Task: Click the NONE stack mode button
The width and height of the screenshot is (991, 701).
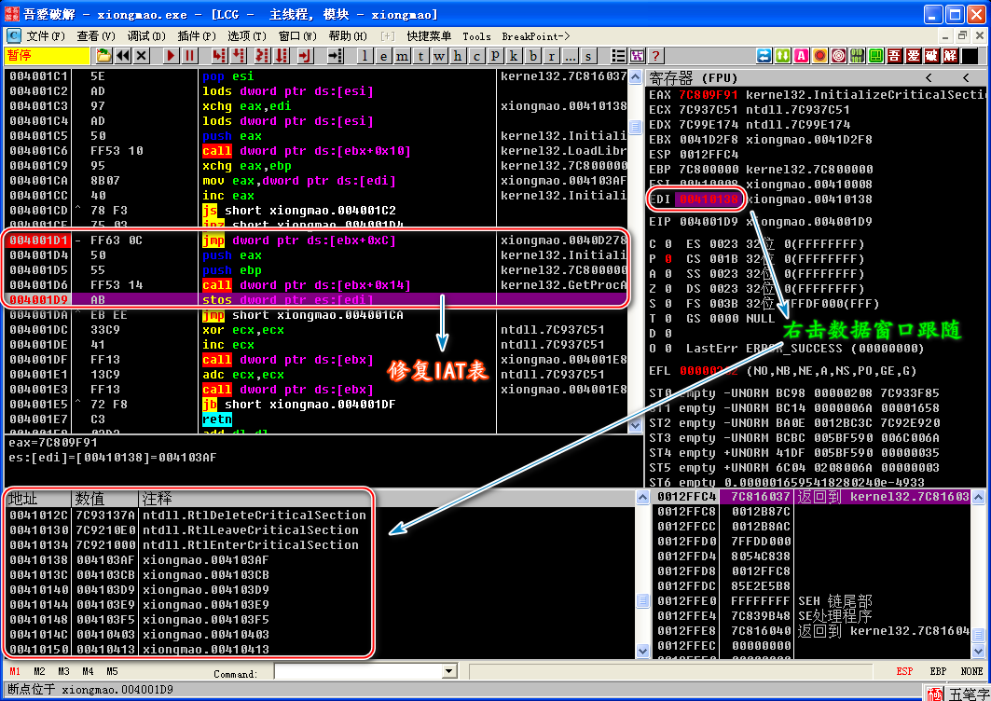Action: pyautogui.click(x=972, y=671)
